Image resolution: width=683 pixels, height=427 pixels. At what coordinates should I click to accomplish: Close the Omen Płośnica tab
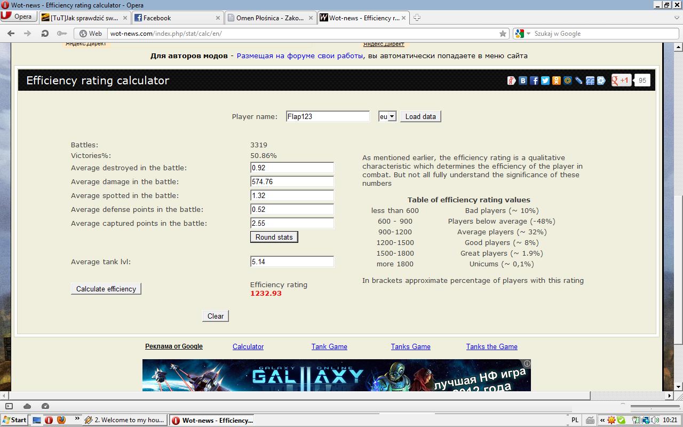coord(311,18)
